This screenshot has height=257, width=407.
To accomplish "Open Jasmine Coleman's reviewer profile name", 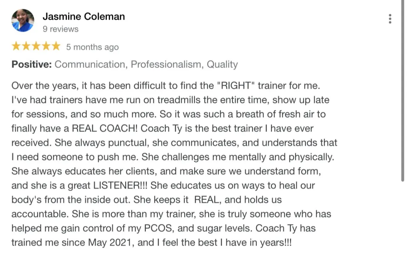I will click(x=84, y=16).
